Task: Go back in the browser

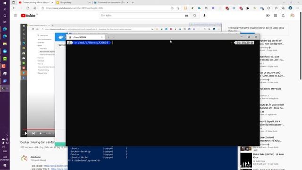Action: 14,8
